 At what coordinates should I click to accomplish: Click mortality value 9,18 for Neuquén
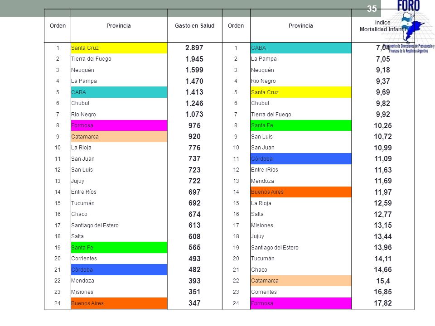point(383,70)
